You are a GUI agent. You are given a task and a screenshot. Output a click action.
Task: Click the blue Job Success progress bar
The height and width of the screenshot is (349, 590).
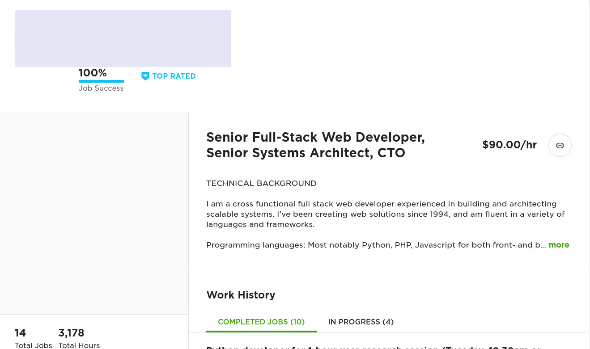coord(101,81)
